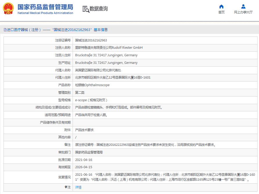This screenshot has height=194, width=259.
Task: Click the National Medical Products Administration subtitle
Action: pos(45,13)
